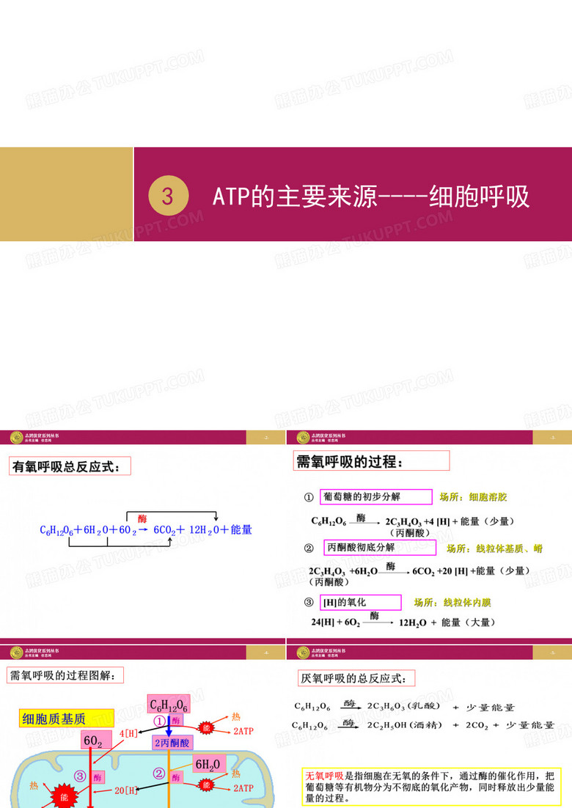Select the '需氧呼吸的过程' heading box
The height and width of the screenshot is (808, 572).
370,461
